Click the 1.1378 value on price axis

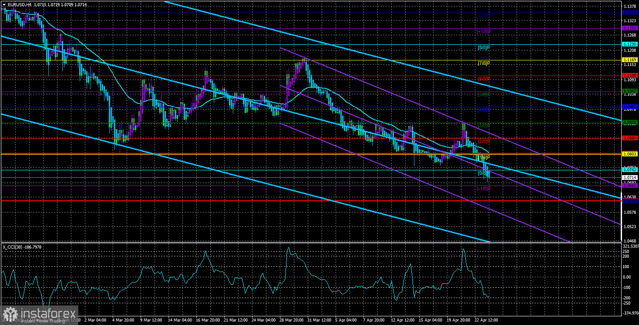click(x=629, y=6)
